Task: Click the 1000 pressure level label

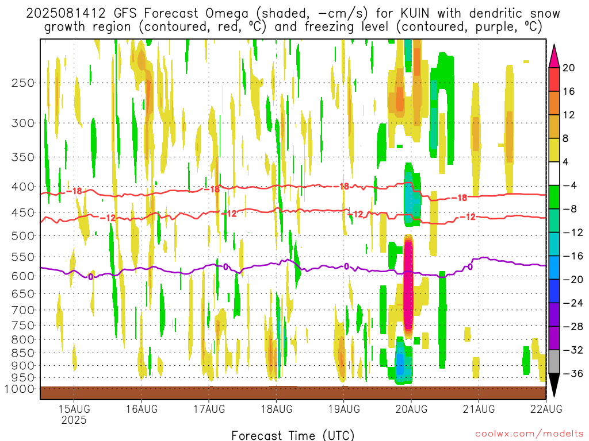Action: click(20, 389)
